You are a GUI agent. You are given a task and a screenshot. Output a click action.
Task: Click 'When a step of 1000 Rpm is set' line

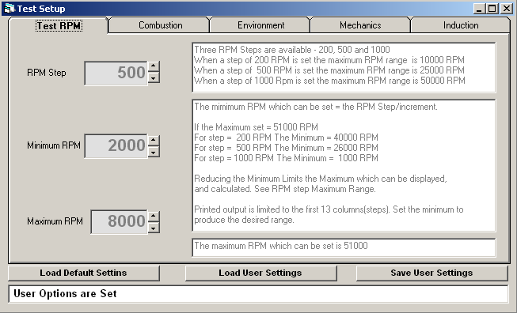tap(329, 81)
